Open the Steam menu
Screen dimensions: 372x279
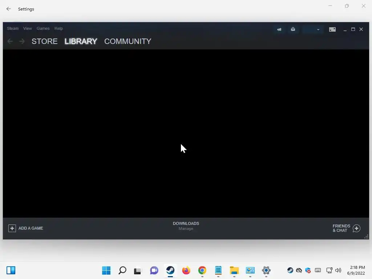click(x=13, y=28)
